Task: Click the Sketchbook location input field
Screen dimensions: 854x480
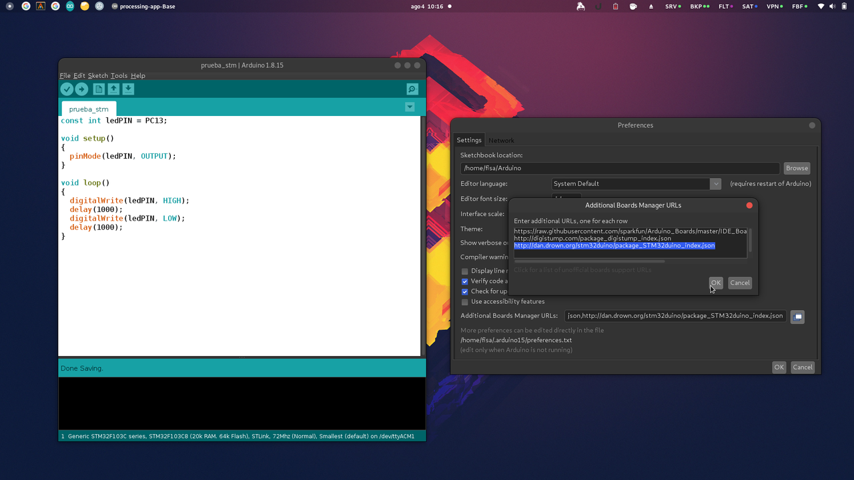Action: click(620, 168)
